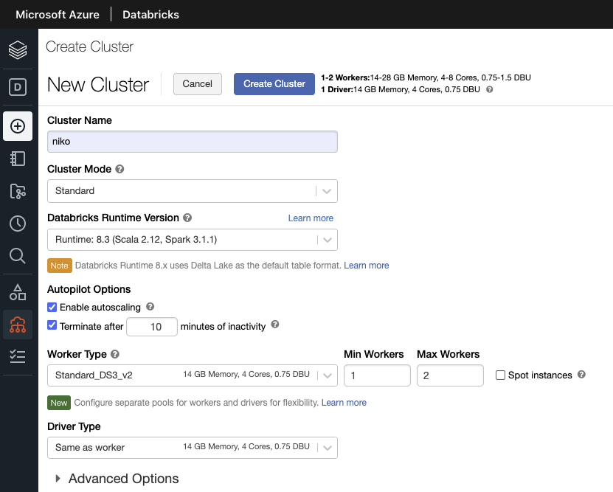Uncheck the Terminate after checkbox

click(52, 325)
